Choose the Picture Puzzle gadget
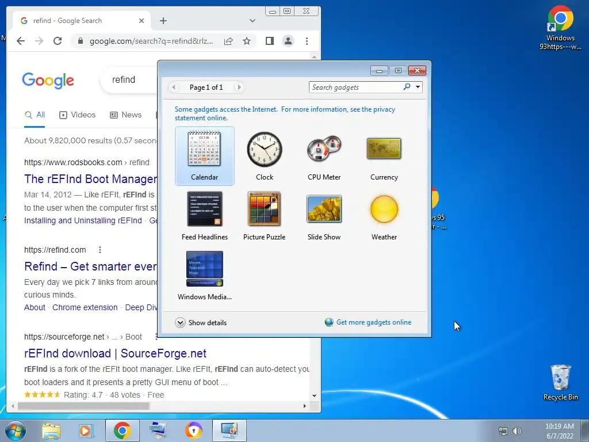Viewport: 589px width, 442px height. (265, 216)
